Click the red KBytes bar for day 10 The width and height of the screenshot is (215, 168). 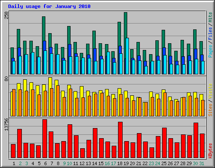[x=70, y=141]
